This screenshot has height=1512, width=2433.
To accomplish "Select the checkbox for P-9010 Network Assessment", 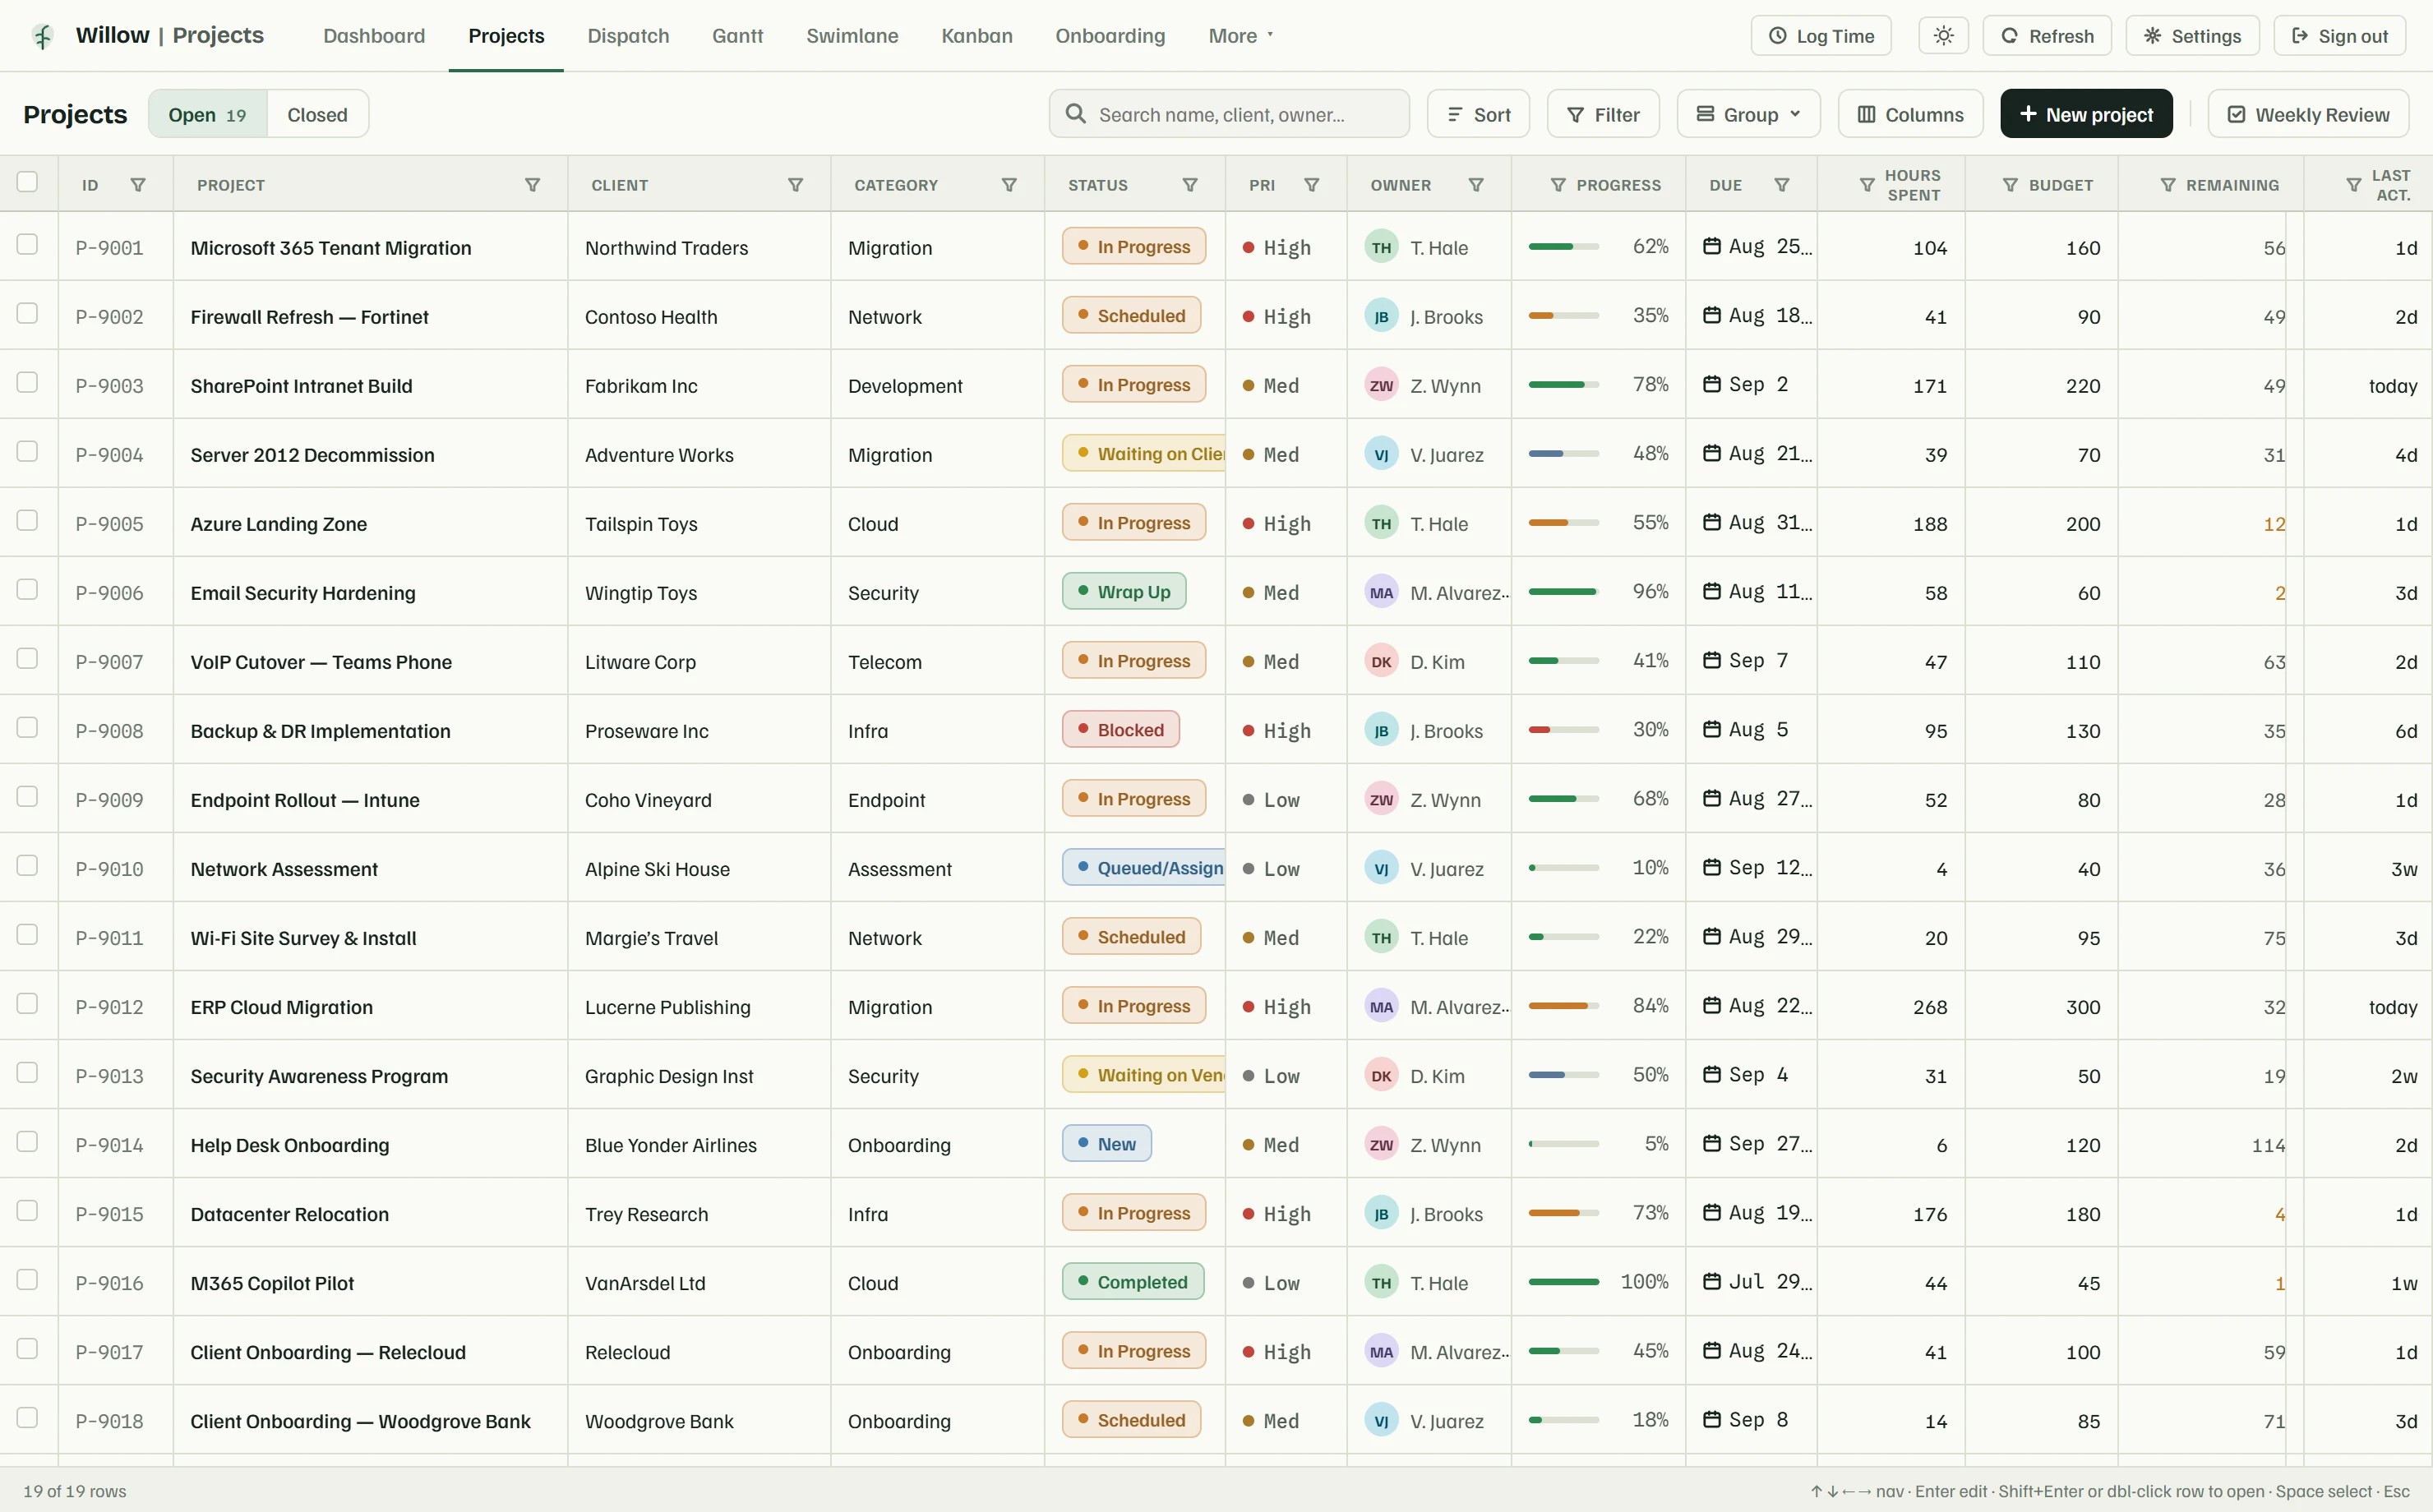I will click(27, 866).
